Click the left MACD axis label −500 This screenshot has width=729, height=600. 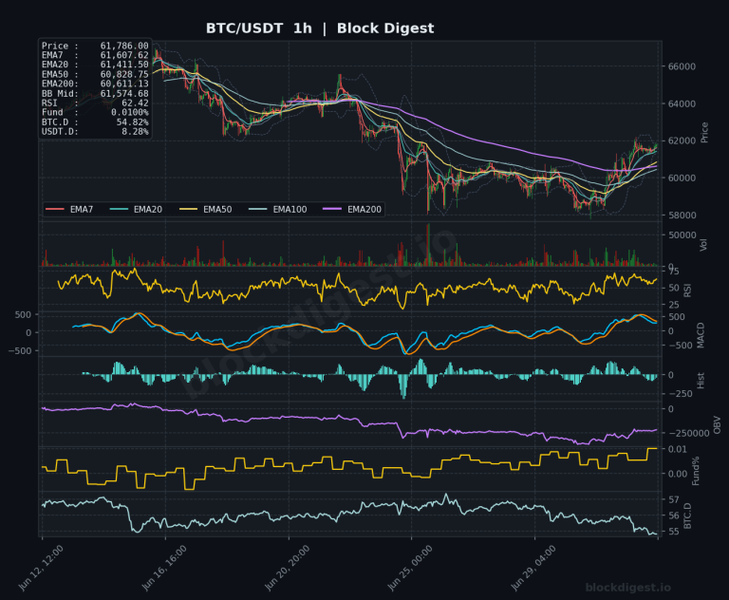click(x=20, y=350)
